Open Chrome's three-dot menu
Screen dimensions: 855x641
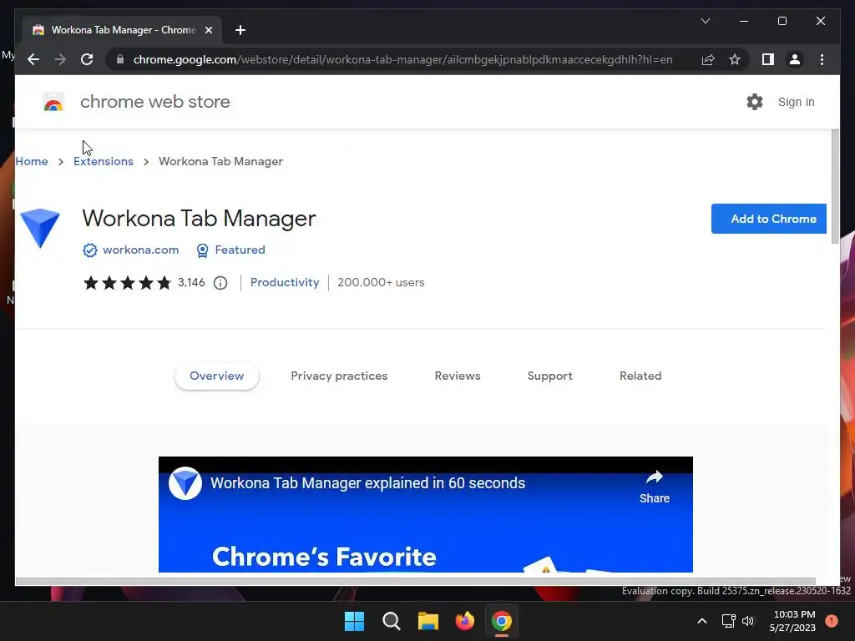[822, 59]
